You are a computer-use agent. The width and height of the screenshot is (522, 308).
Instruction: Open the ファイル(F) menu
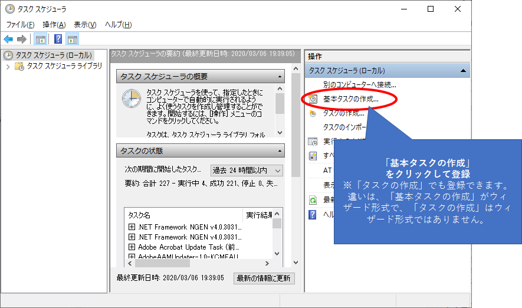pos(20,25)
